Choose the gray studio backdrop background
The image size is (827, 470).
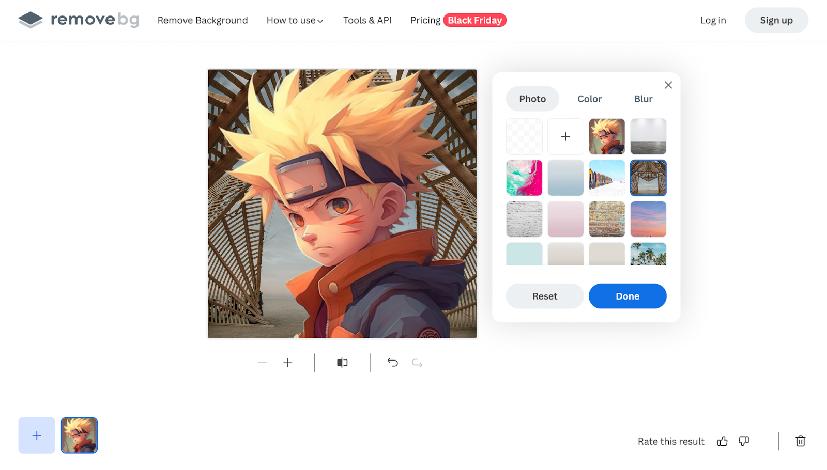pyautogui.click(x=648, y=136)
